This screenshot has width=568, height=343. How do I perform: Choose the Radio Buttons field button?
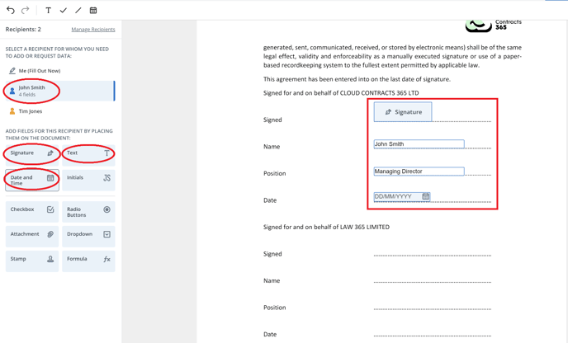click(88, 212)
